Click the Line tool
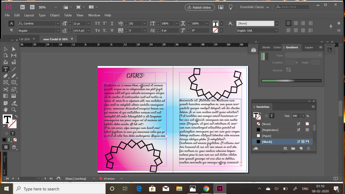Image resolution: width=345 pixels, height=194 pixels. click(x=14, y=69)
